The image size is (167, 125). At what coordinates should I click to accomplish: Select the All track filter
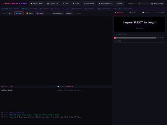10,13
